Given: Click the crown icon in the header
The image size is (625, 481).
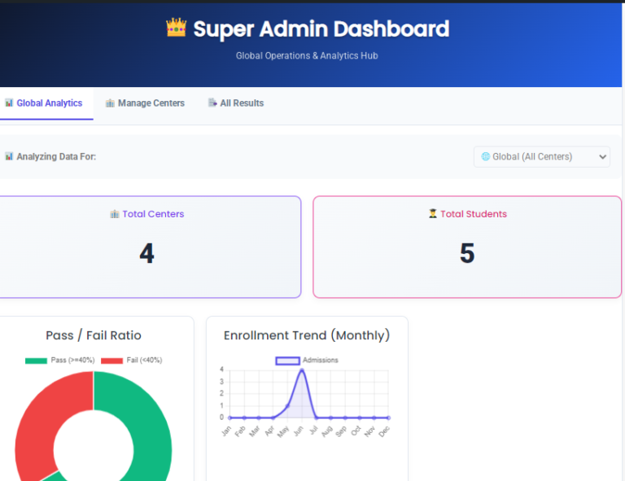Looking at the screenshot, I should pyautogui.click(x=176, y=28).
